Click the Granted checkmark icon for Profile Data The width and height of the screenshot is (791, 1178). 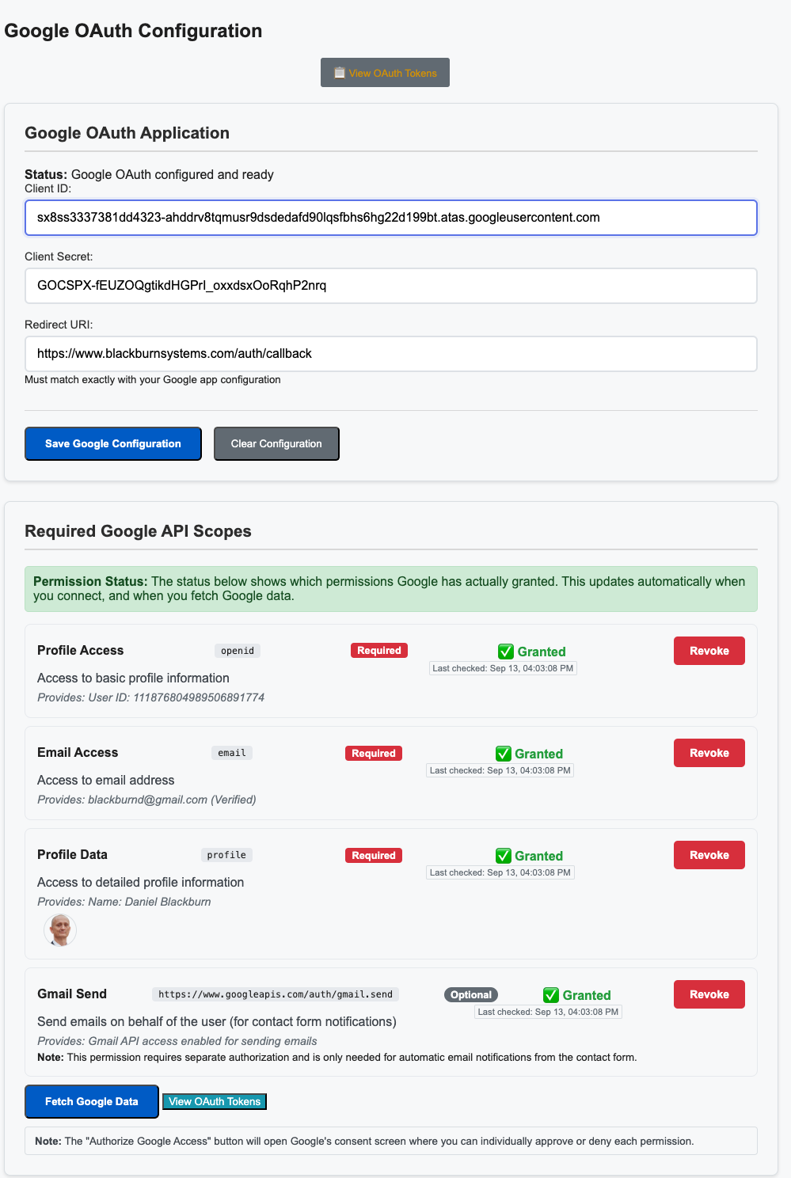pyautogui.click(x=504, y=856)
